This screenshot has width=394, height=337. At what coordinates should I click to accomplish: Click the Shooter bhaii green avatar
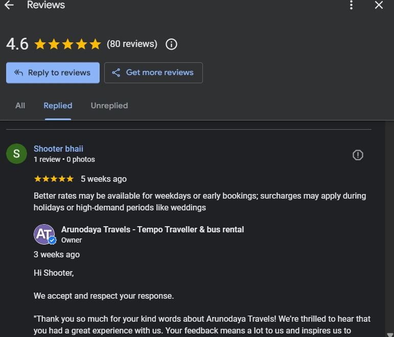[16, 154]
